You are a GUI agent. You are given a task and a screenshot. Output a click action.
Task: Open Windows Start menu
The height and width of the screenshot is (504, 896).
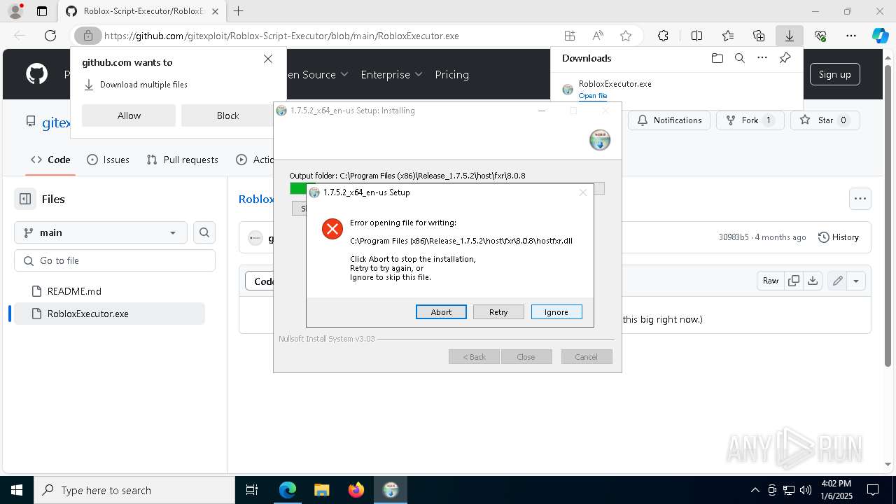(16, 490)
